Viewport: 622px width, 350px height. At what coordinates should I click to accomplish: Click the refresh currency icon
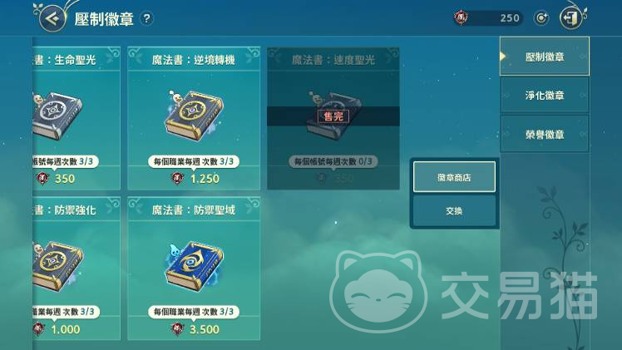541,18
